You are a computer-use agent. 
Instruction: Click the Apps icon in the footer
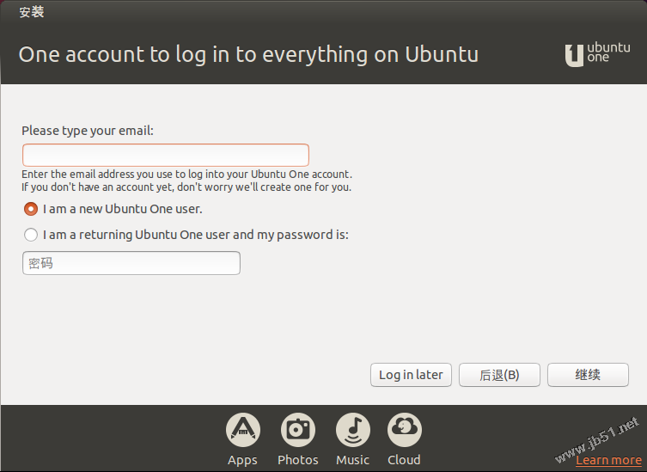click(x=242, y=428)
